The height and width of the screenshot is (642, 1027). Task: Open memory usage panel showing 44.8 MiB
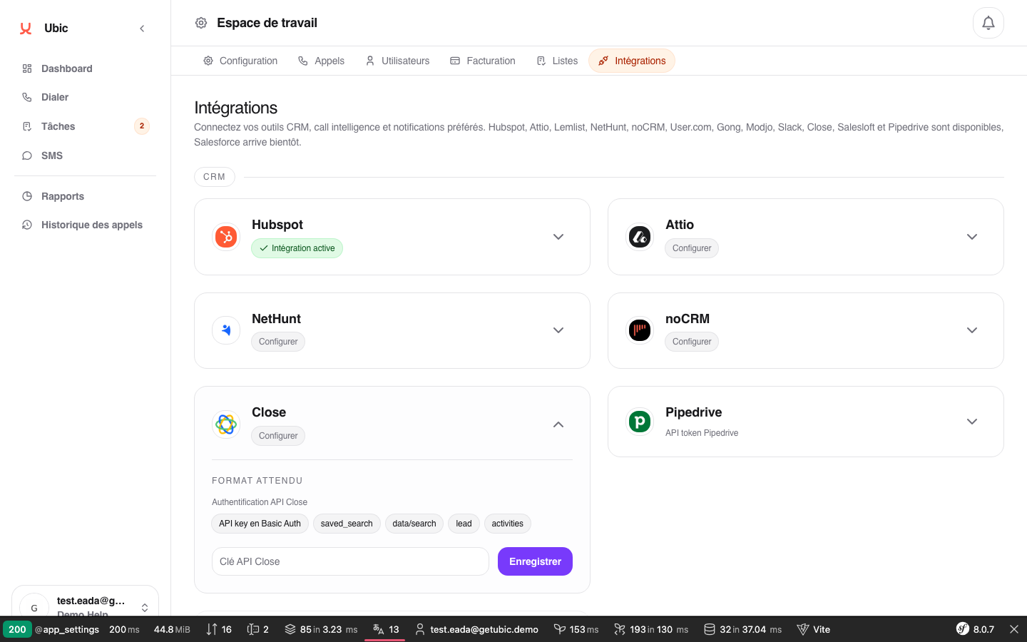[172, 629]
